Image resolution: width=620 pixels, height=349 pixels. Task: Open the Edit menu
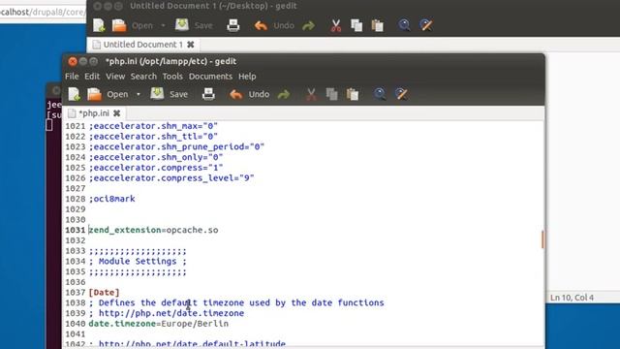(92, 77)
